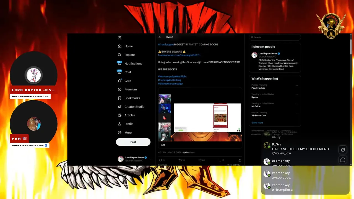Screen dimensions: 354x199
Task: Play the embedded post video
Action: click(x=200, y=118)
